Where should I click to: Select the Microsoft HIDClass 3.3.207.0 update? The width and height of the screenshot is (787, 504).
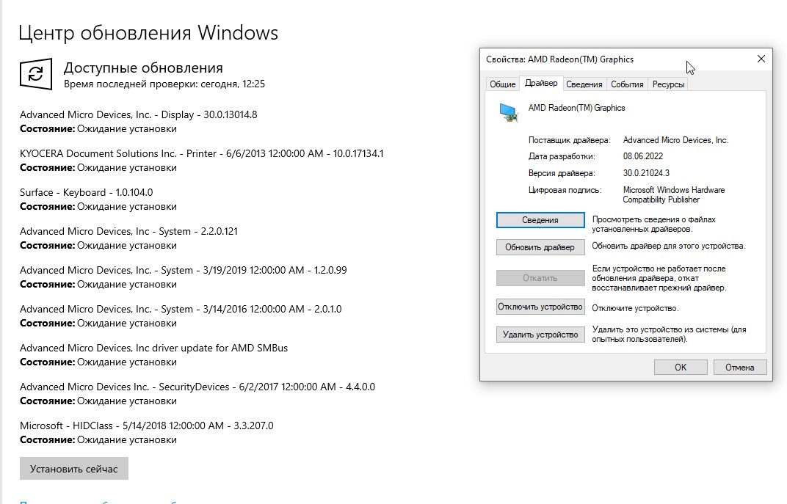point(147,426)
